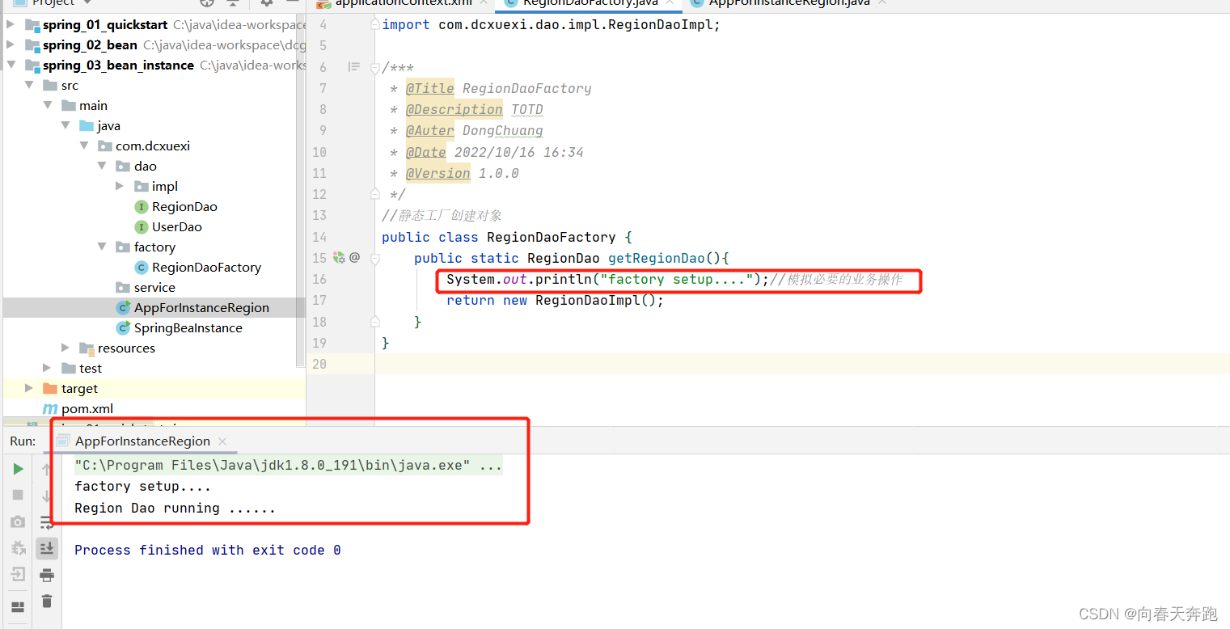The image size is (1230, 629).
Task: Expand the spring_01_quickstart module
Action: tap(10, 25)
